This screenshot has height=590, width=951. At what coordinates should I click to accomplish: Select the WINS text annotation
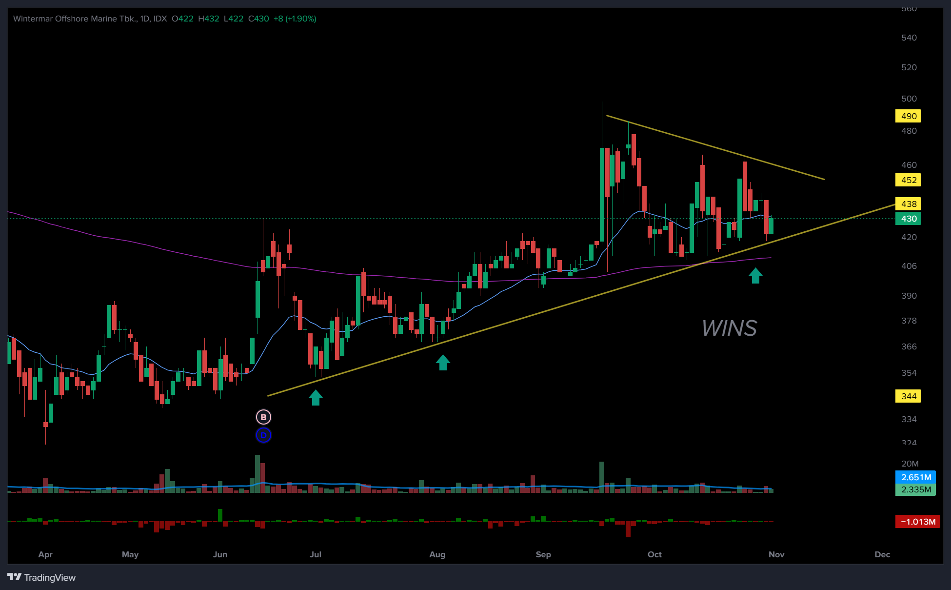729,328
